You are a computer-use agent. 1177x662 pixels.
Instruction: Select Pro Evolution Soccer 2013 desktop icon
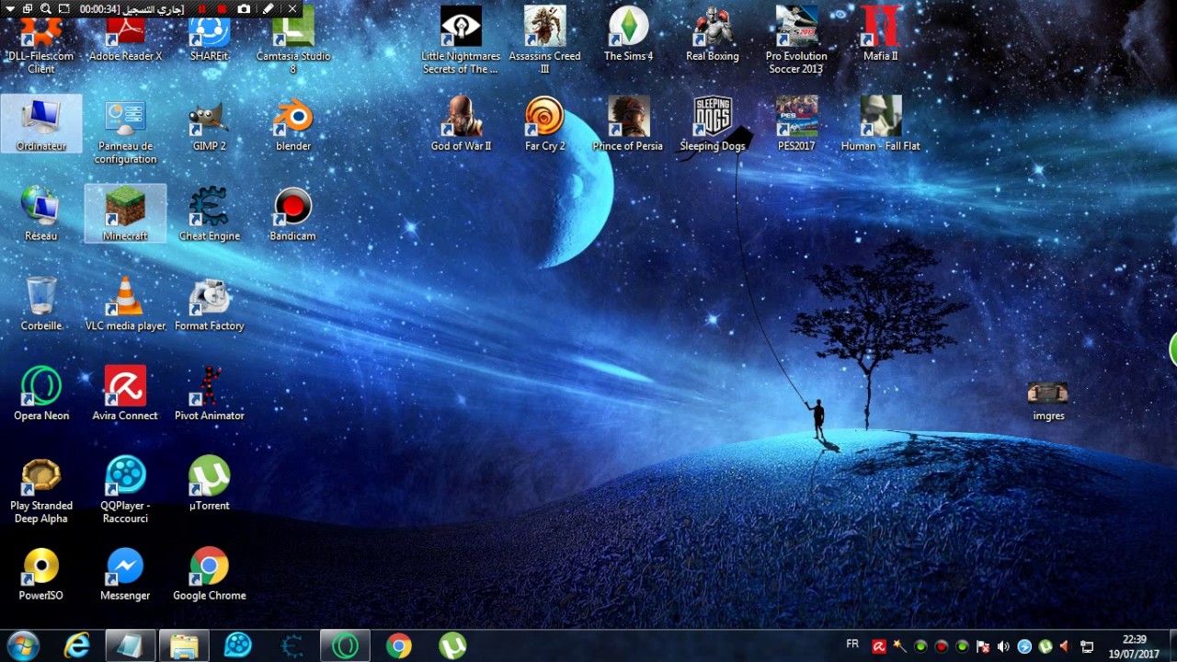pyautogui.click(x=796, y=40)
